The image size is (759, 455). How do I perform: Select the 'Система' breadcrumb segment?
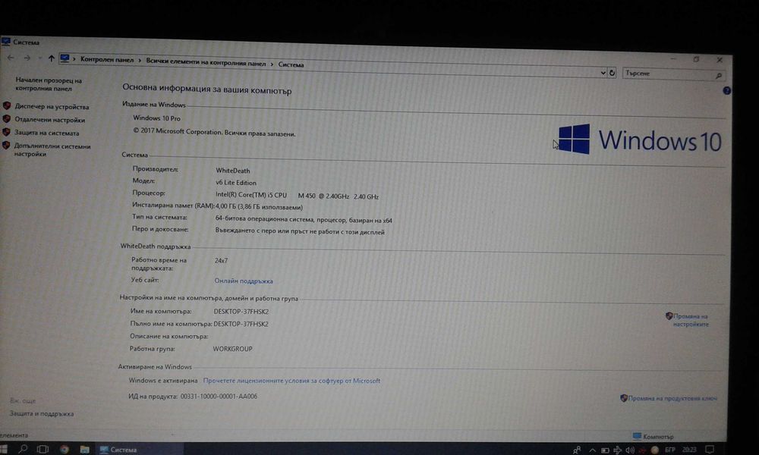291,64
